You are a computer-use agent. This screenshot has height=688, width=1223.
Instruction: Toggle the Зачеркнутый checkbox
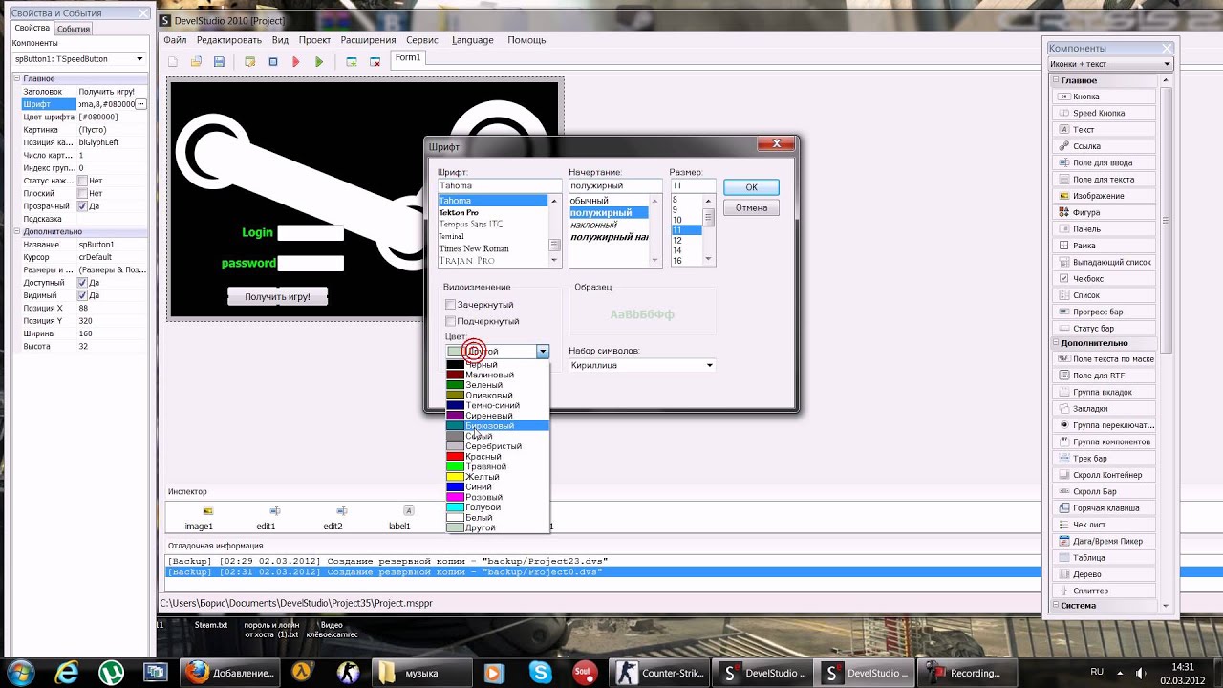pos(451,305)
